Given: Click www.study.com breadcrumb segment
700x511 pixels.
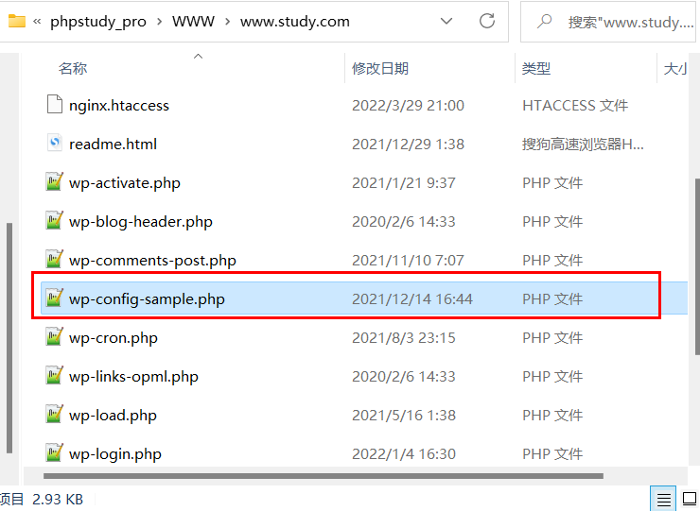Looking at the screenshot, I should point(294,22).
